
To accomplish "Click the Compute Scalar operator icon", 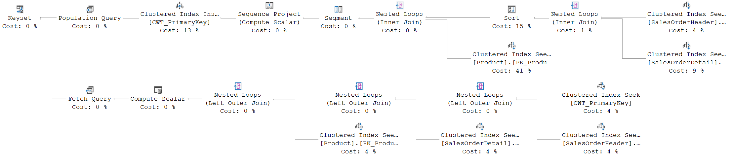I will click(x=158, y=90).
